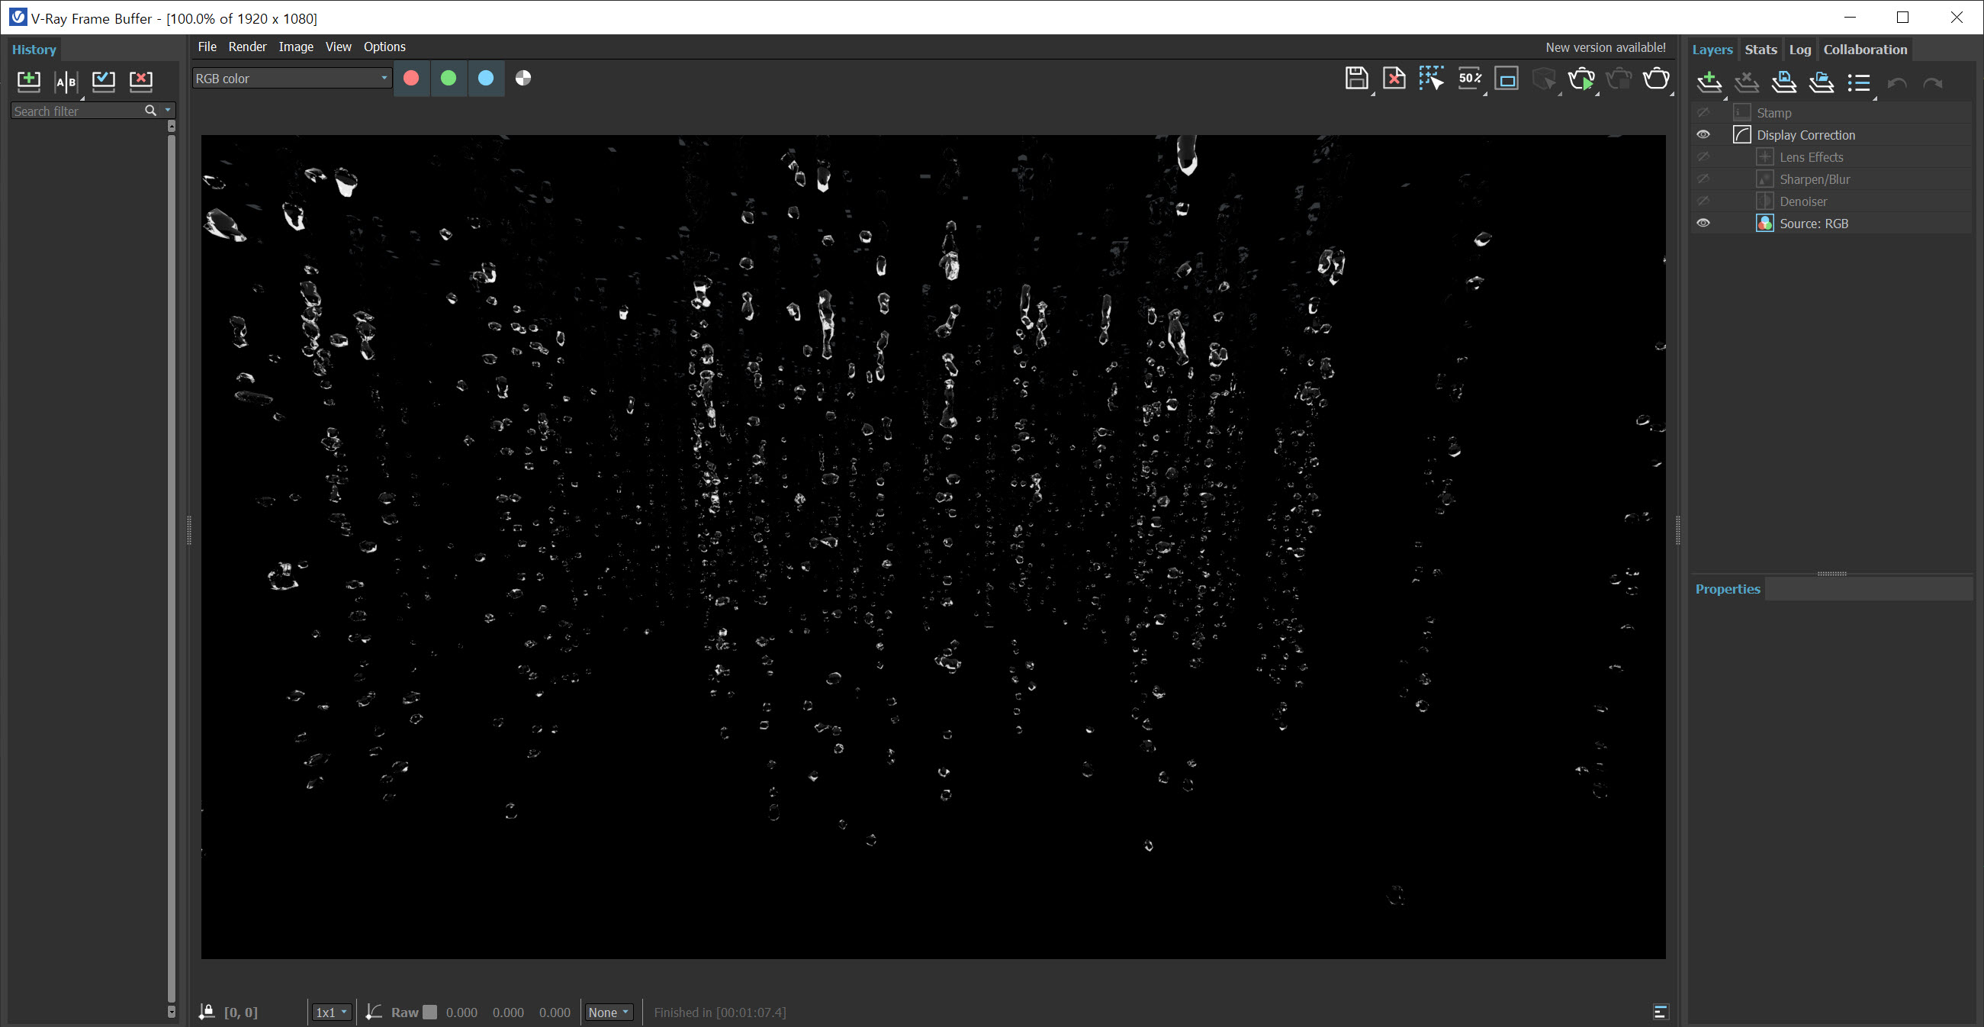Screen dimensions: 1984x1027
Task: Click the Search filter field in History
Action: click(77, 111)
